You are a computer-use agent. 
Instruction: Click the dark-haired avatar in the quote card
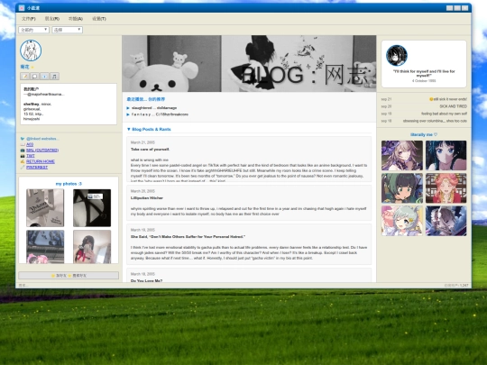click(397, 56)
